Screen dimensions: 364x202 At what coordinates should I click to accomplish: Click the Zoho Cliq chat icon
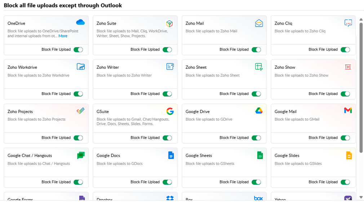[x=348, y=23]
